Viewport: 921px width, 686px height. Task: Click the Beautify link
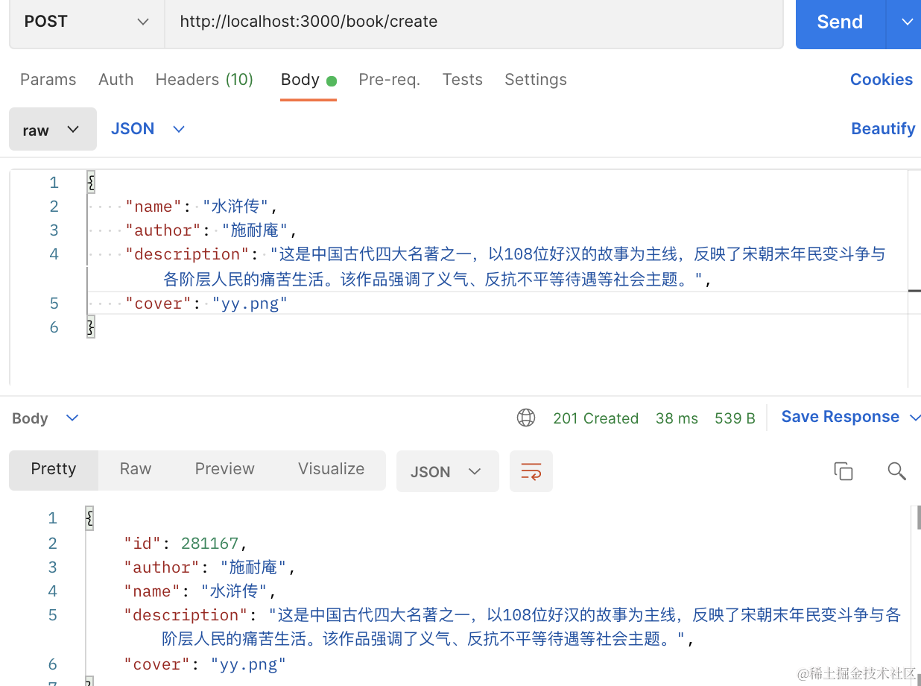tap(882, 129)
